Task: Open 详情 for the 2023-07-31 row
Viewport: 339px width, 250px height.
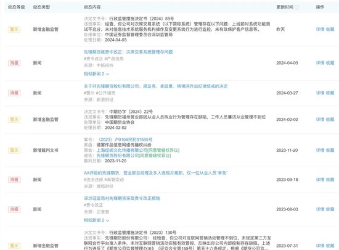Action: click(x=320, y=246)
